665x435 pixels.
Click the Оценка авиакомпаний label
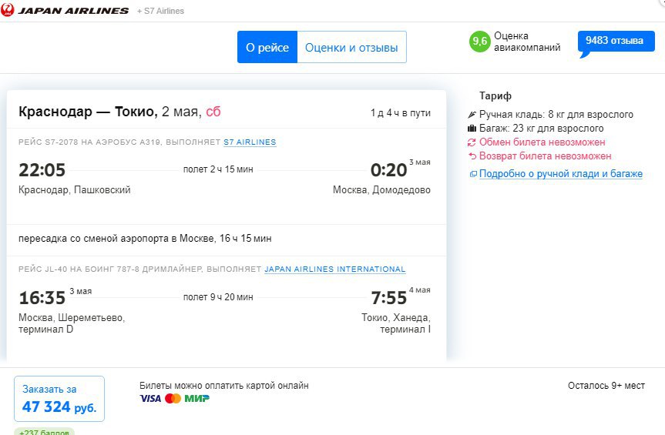click(527, 42)
